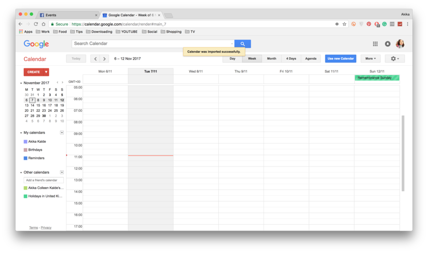Toggle the Birthdays calendar
428x253 pixels.
[26, 150]
